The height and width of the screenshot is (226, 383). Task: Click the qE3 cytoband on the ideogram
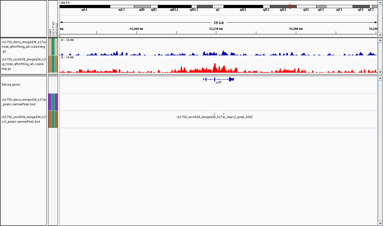click(339, 6)
